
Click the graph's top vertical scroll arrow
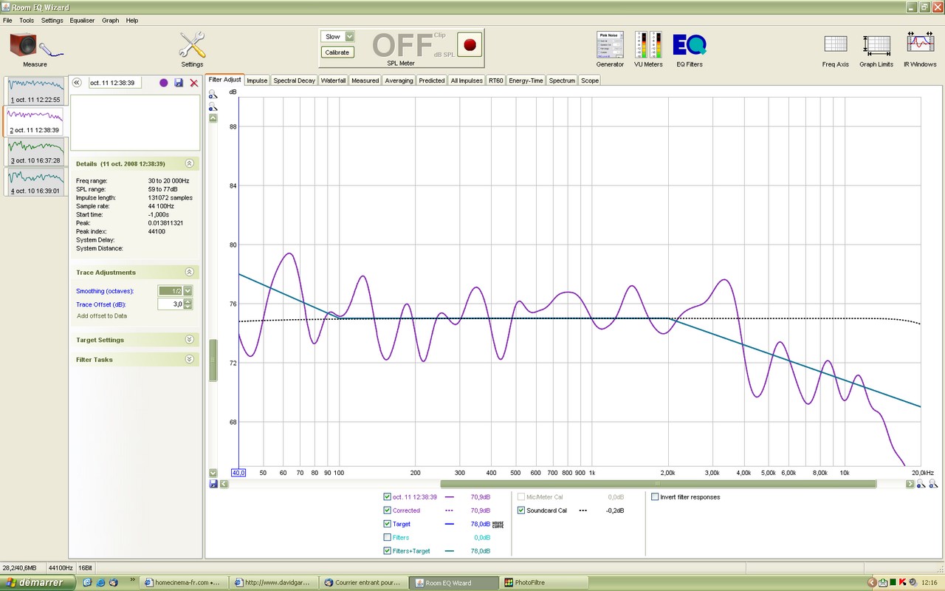(213, 117)
